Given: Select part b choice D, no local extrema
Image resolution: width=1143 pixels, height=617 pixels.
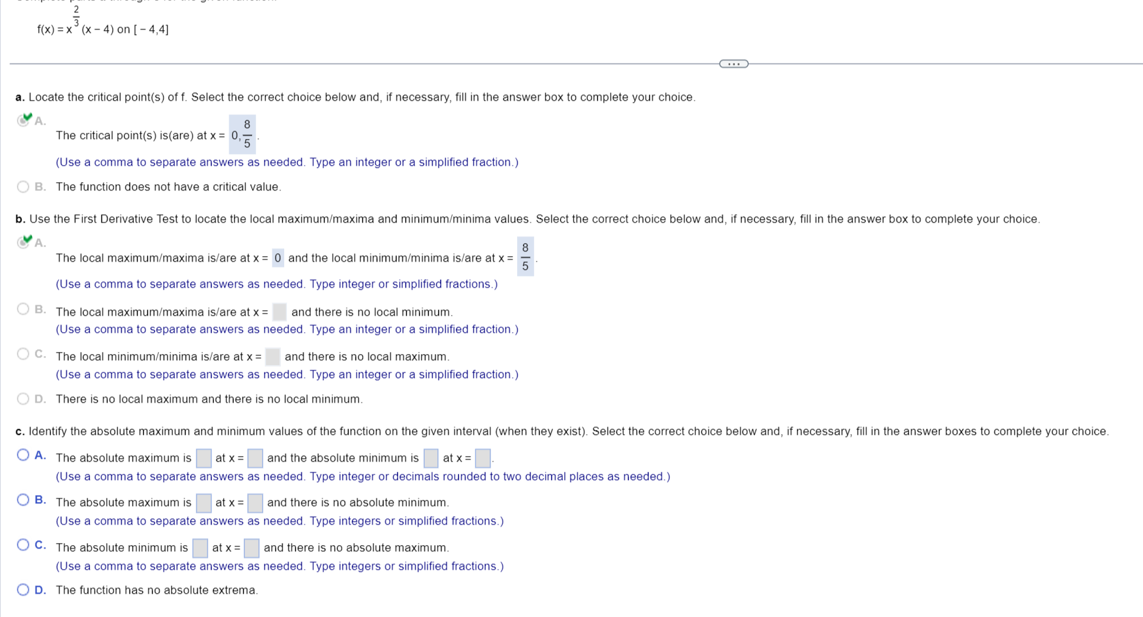Looking at the screenshot, I should coord(23,399).
